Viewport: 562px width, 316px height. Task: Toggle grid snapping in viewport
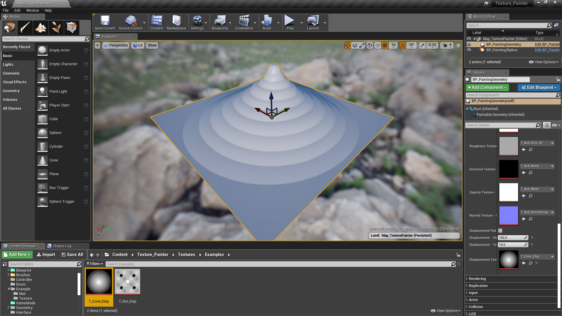point(385,45)
